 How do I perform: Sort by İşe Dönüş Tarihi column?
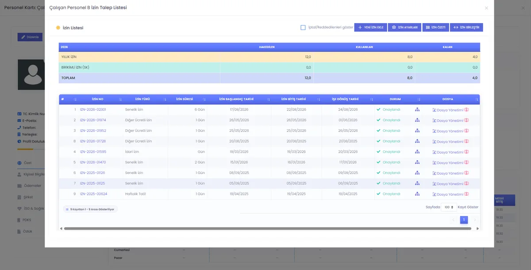pyautogui.click(x=348, y=99)
